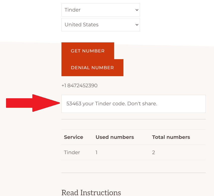Click the Used numbers column header
The height and width of the screenshot is (196, 214).
[x=115, y=137]
